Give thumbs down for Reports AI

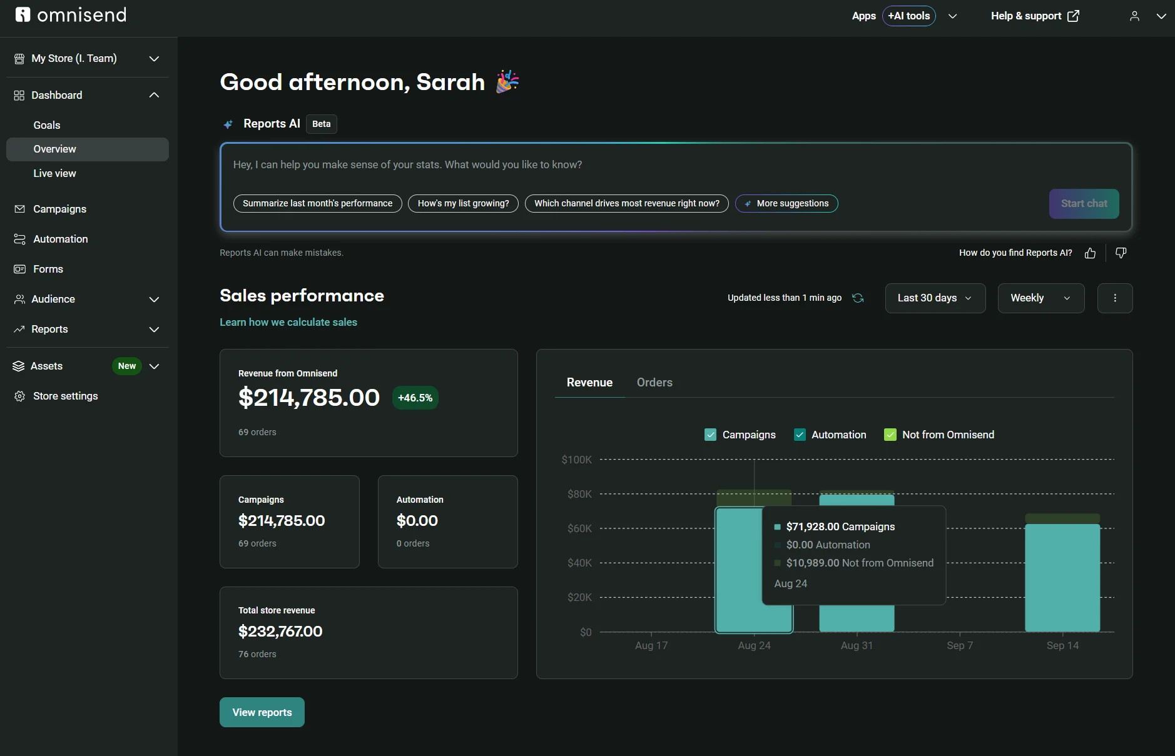(1121, 253)
